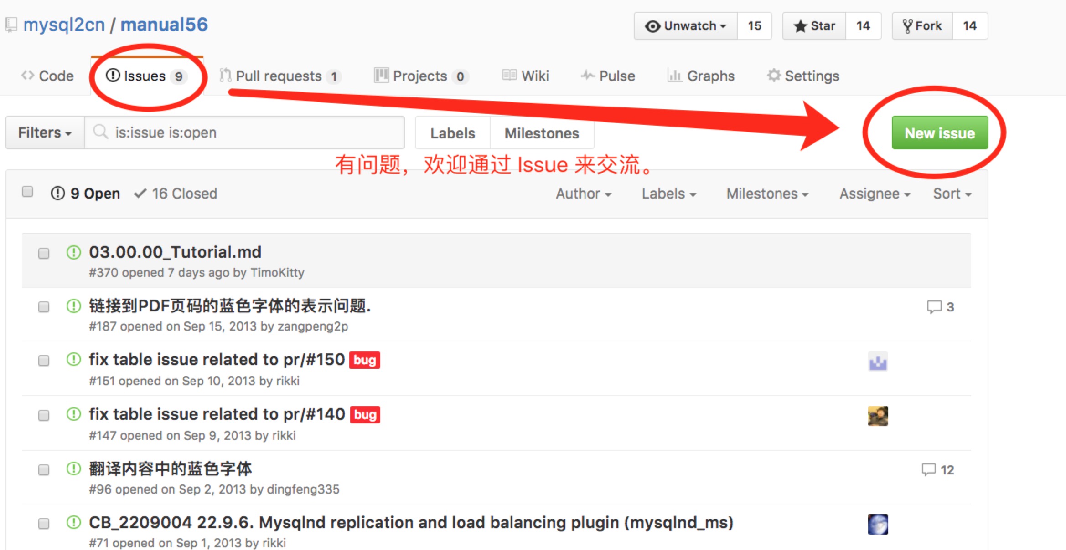Open the Settings gear tab

coord(803,76)
